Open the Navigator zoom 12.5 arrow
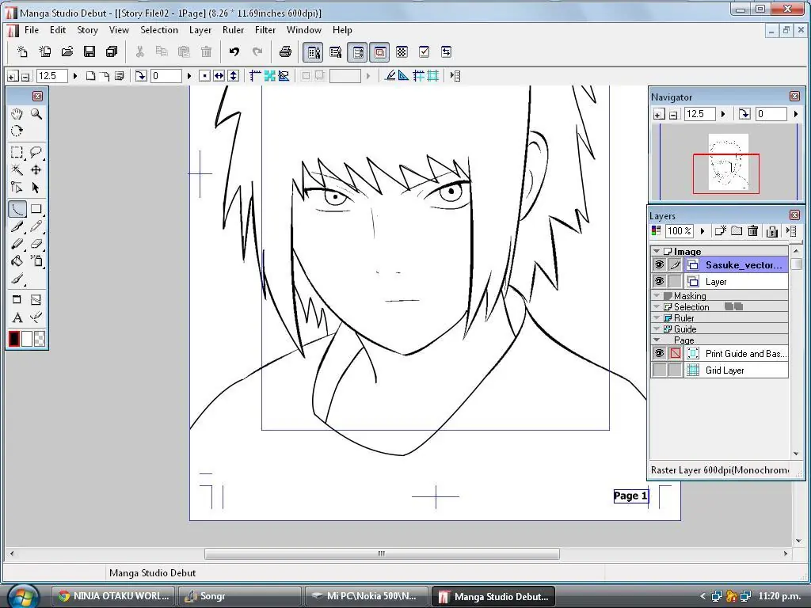Viewport: 811px width, 608px height. click(x=723, y=114)
